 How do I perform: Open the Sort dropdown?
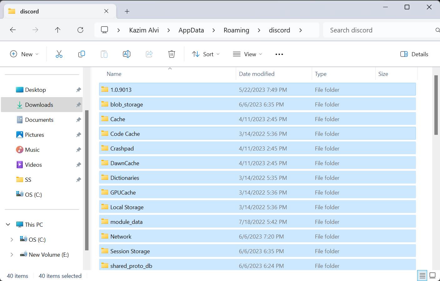click(x=206, y=54)
